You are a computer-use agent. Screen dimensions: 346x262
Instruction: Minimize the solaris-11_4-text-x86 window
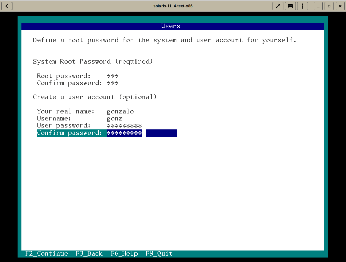click(x=318, y=6)
